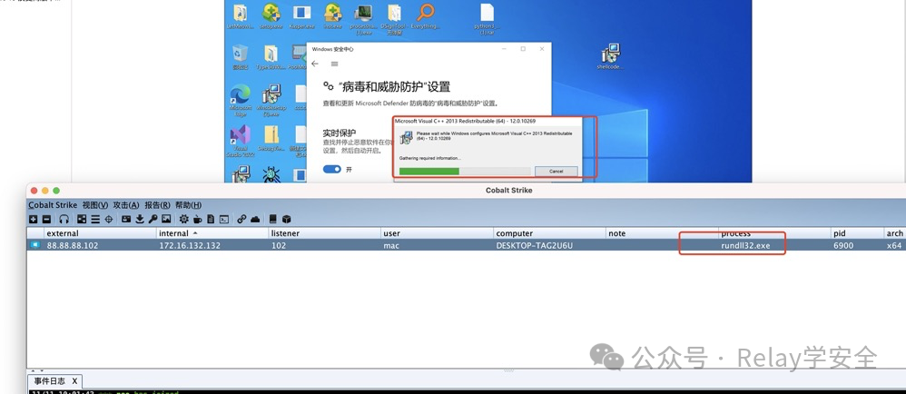Open credentials card icon in toolbar

coord(126,219)
